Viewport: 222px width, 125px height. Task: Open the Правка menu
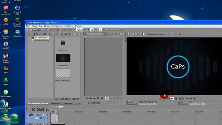[x=35, y=26]
